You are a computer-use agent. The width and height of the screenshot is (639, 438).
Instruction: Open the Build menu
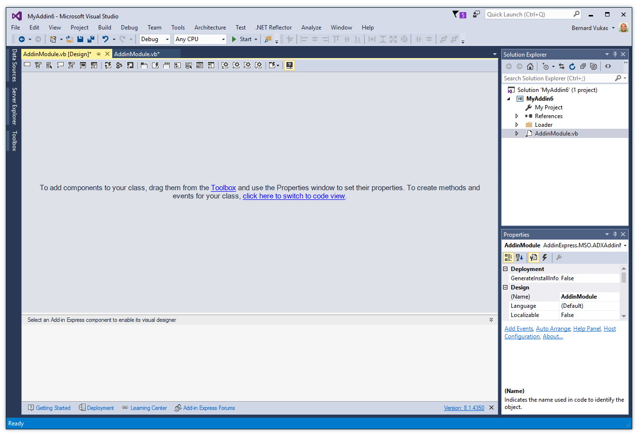click(x=104, y=28)
